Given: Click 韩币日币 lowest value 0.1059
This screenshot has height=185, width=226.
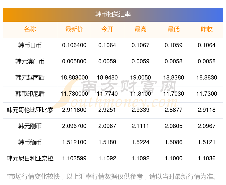Looking at the screenshot, I should click(174, 45).
